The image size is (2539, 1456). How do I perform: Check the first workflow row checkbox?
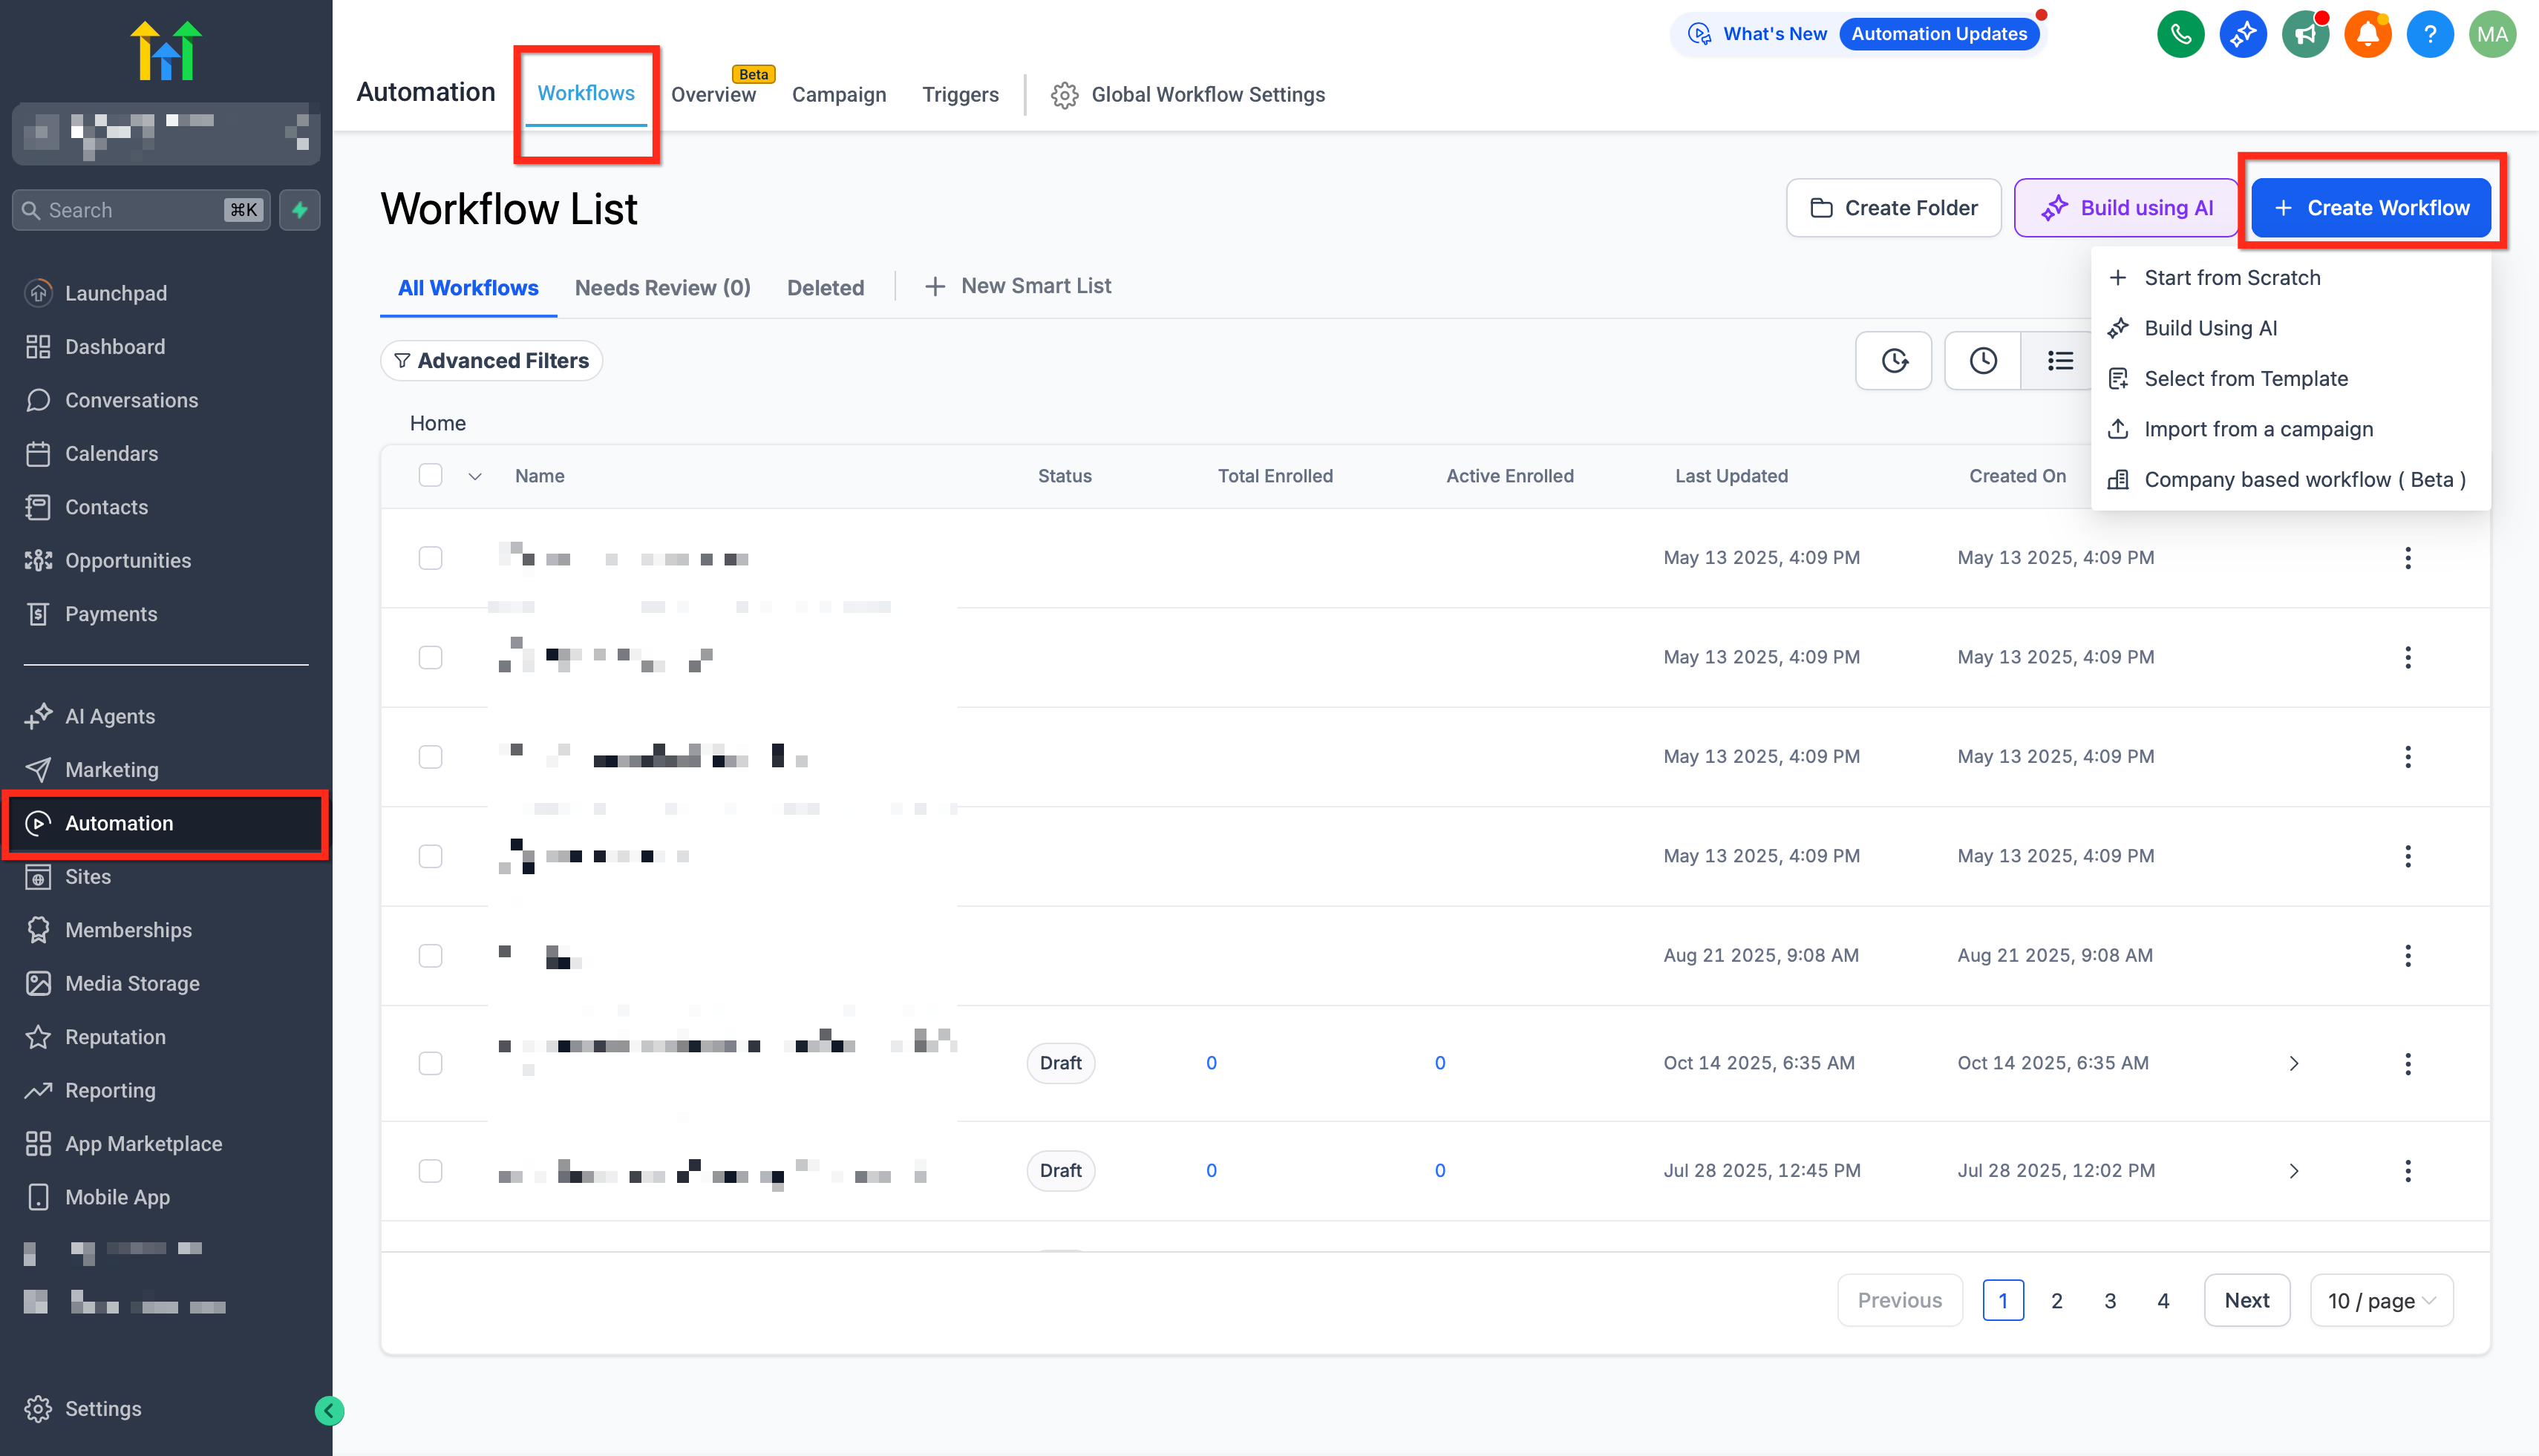430,558
